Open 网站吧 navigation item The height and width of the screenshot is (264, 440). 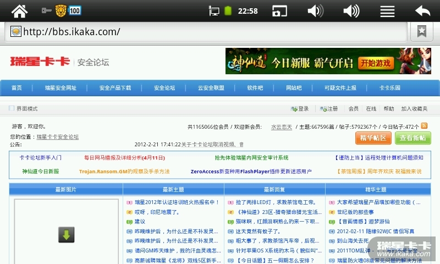tap(294, 88)
